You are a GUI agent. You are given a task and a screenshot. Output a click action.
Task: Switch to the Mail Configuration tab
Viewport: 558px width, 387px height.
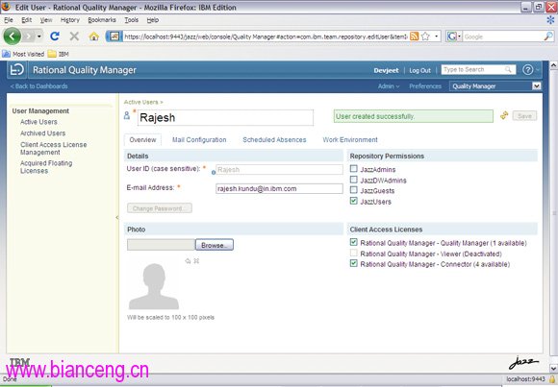[x=199, y=140]
